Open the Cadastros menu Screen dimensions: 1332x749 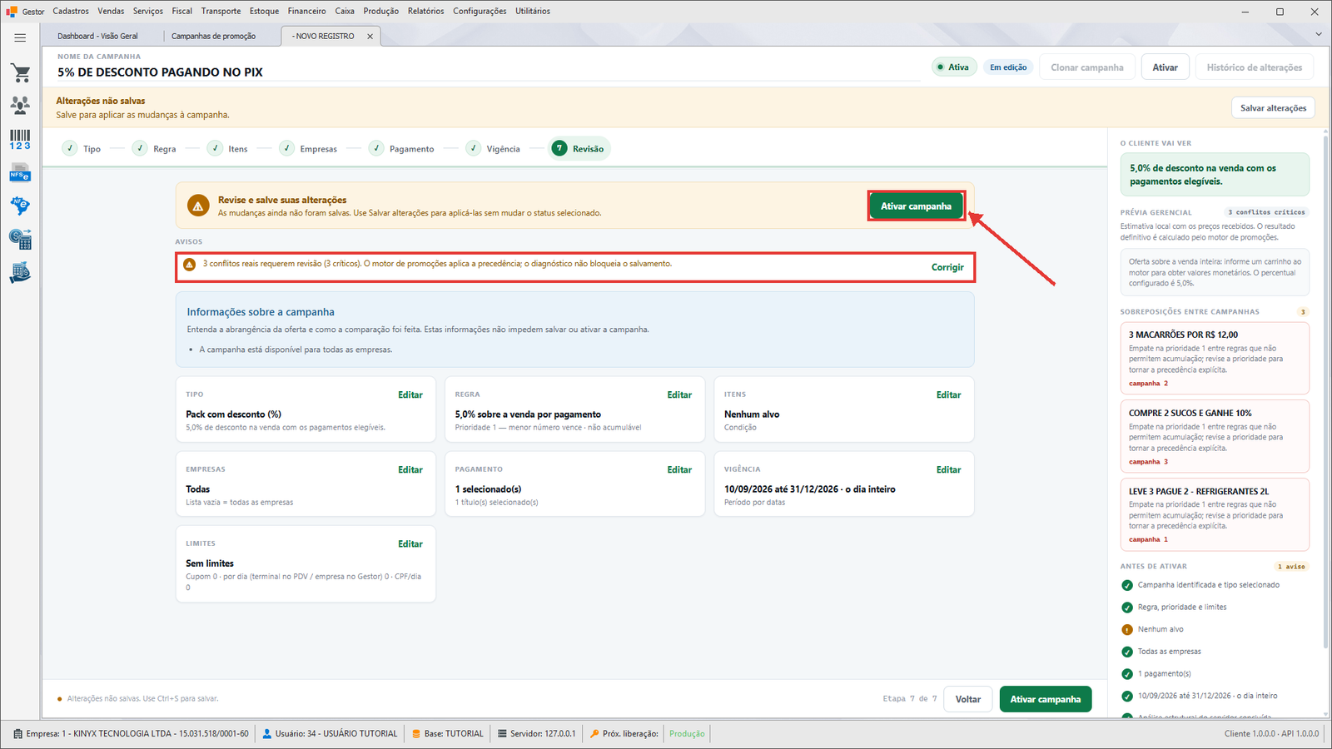tap(71, 11)
